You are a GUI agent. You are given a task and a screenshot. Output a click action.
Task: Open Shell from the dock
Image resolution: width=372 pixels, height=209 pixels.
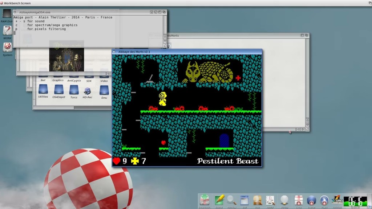244,200
